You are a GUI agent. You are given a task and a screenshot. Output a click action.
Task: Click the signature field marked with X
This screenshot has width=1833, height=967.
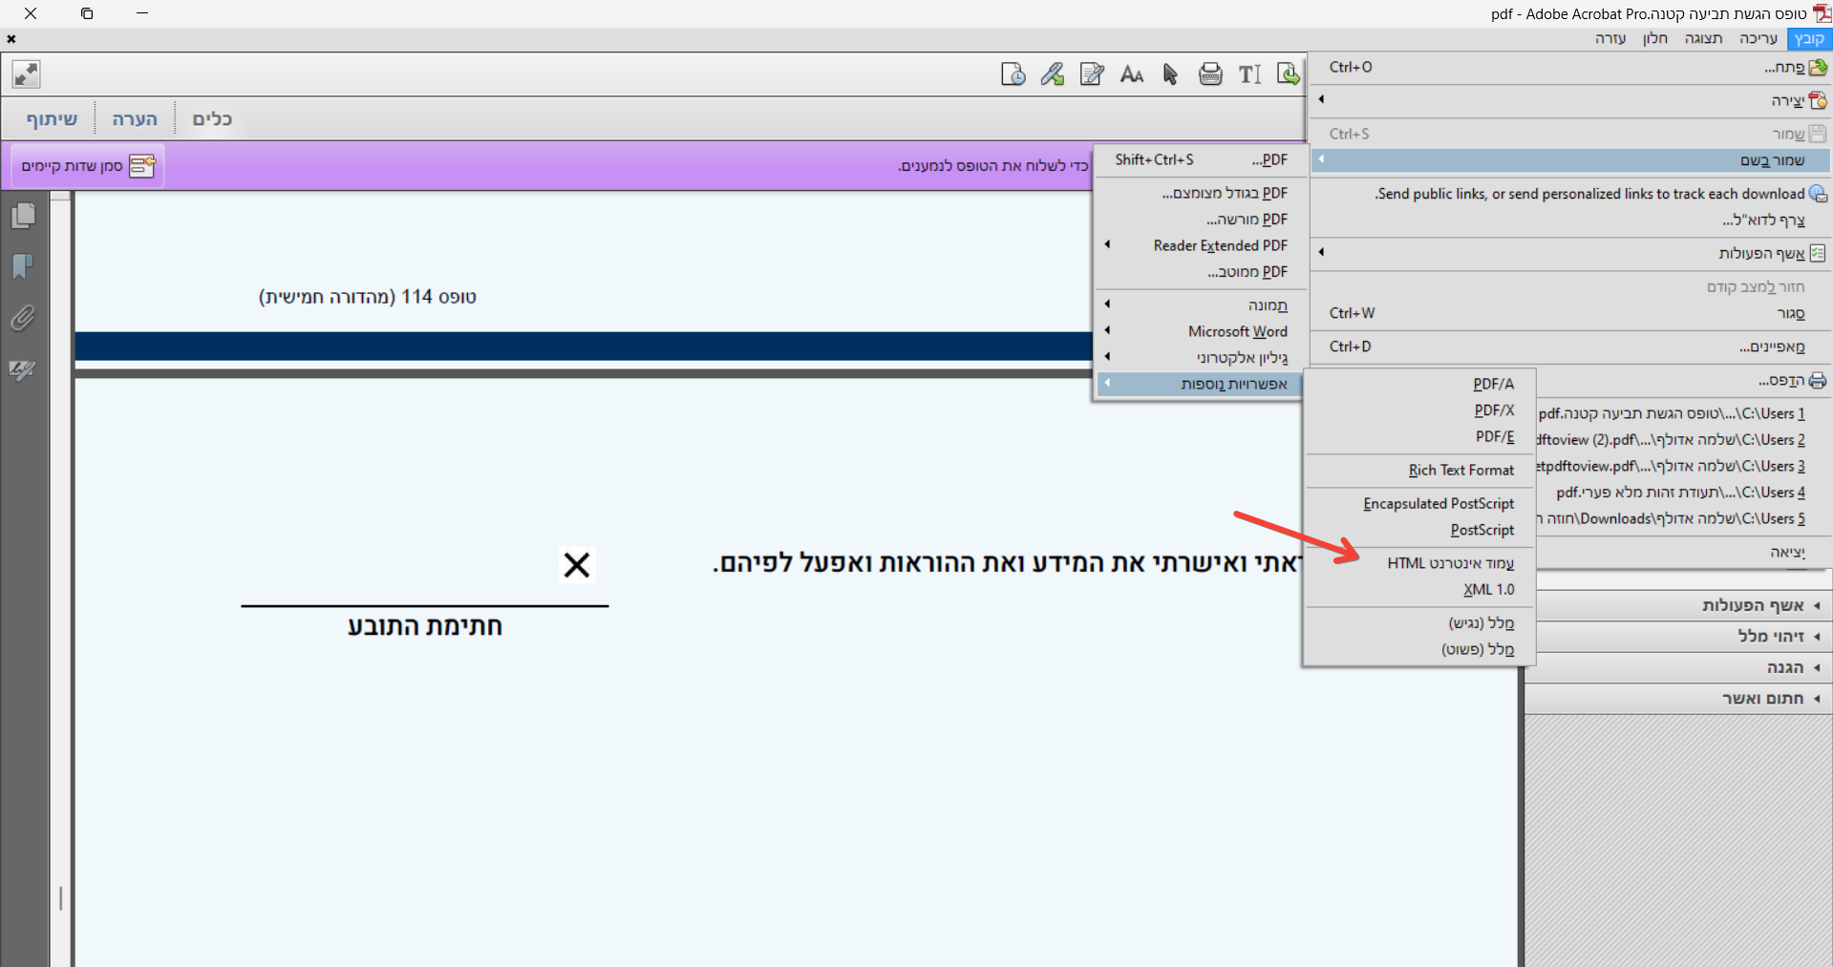577,565
